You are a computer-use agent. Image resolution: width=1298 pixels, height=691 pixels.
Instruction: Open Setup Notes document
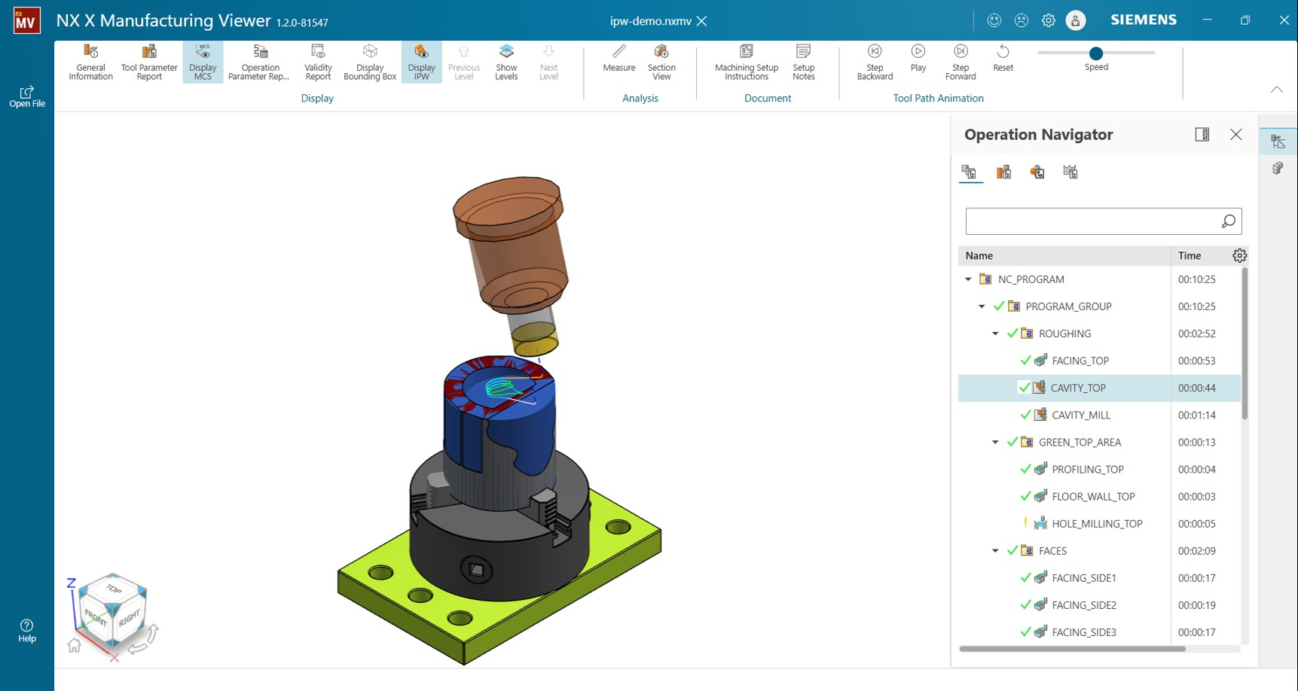click(x=804, y=62)
